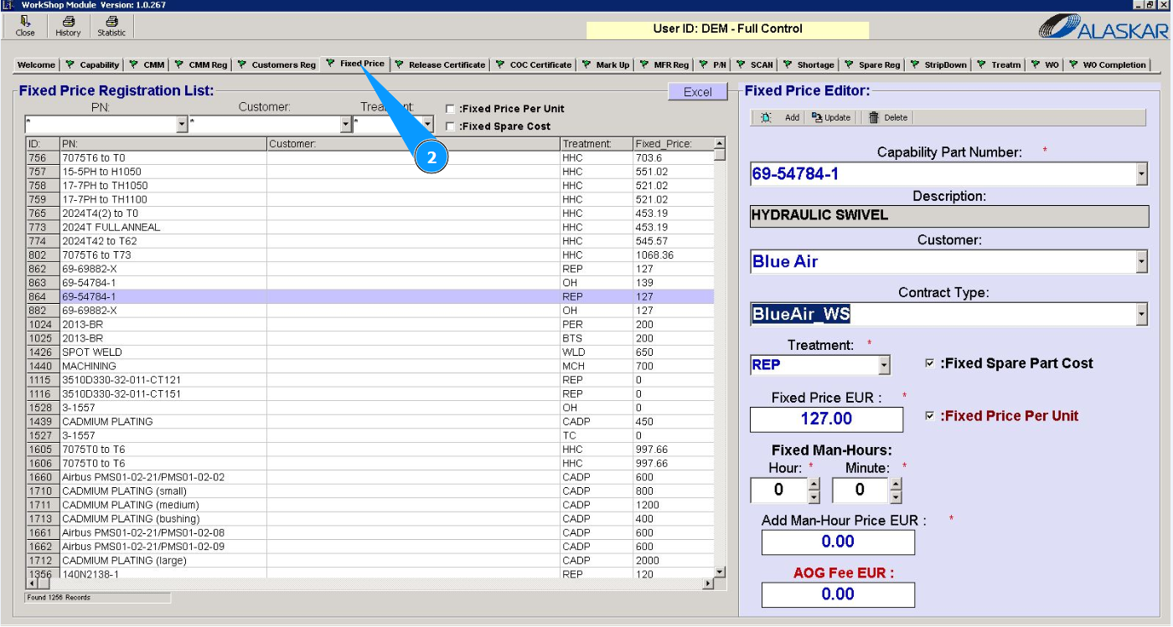
Task: Uncheck Fixed Spare Part Cost in editor
Action: point(929,363)
